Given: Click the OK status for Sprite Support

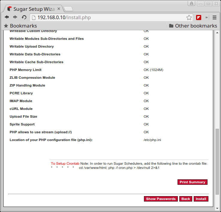Looking at the screenshot, I should (x=146, y=124).
